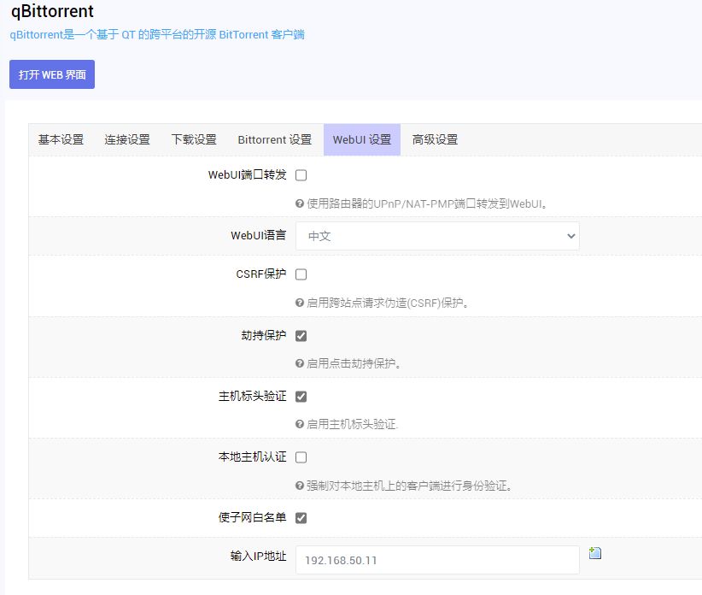Tick the 本地主机认证 checkbox
The height and width of the screenshot is (595, 702).
coord(301,457)
